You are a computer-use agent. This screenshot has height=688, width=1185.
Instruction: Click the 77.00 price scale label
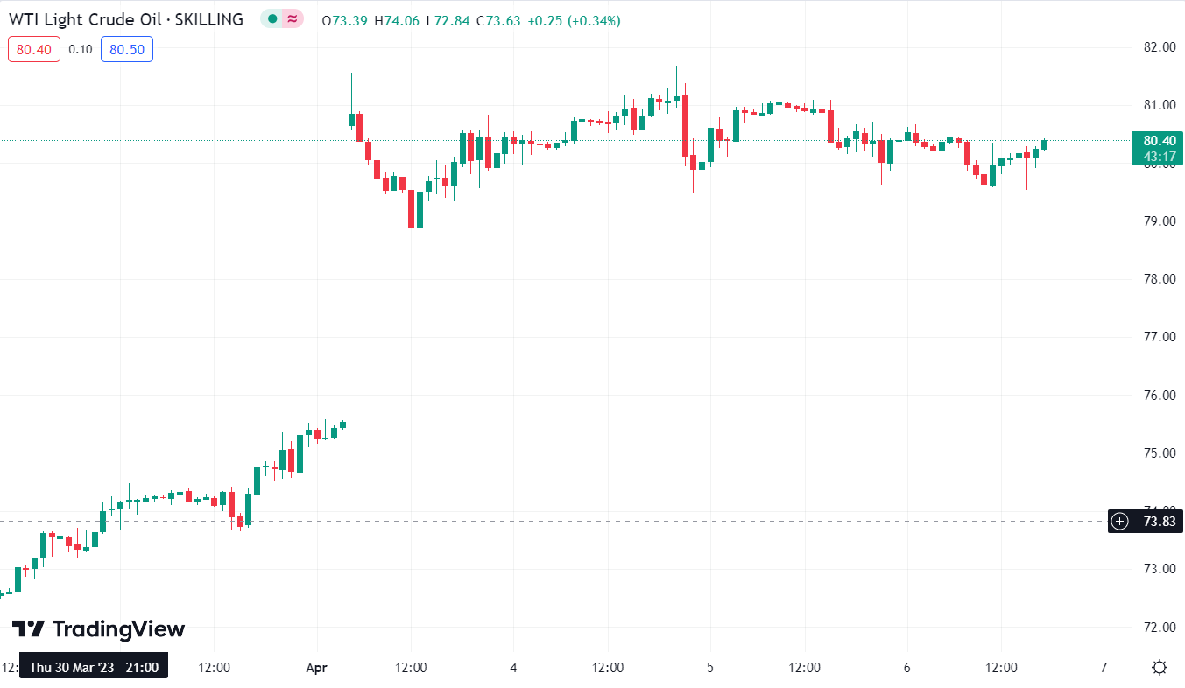[1157, 337]
